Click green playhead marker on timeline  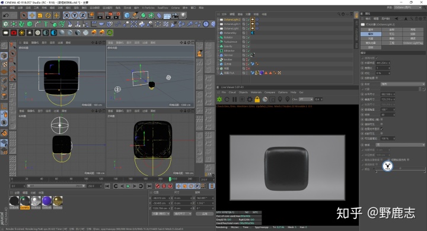pyautogui.click(x=170, y=179)
